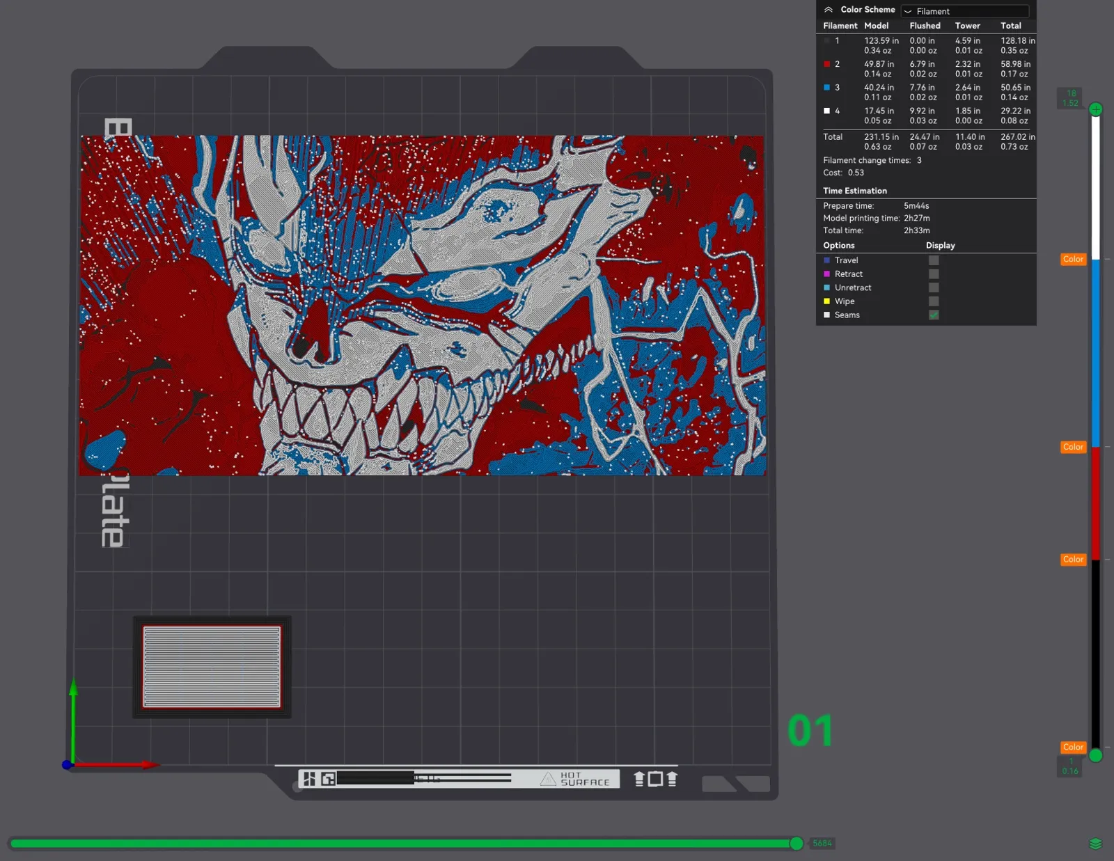The width and height of the screenshot is (1114, 861).
Task: Click the Color marker beside white slider segment
Action: coord(1073,259)
